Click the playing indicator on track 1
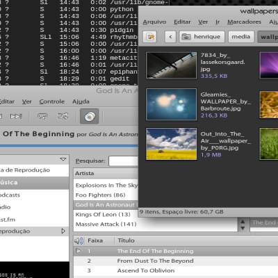278x278 pixels. coord(79,251)
